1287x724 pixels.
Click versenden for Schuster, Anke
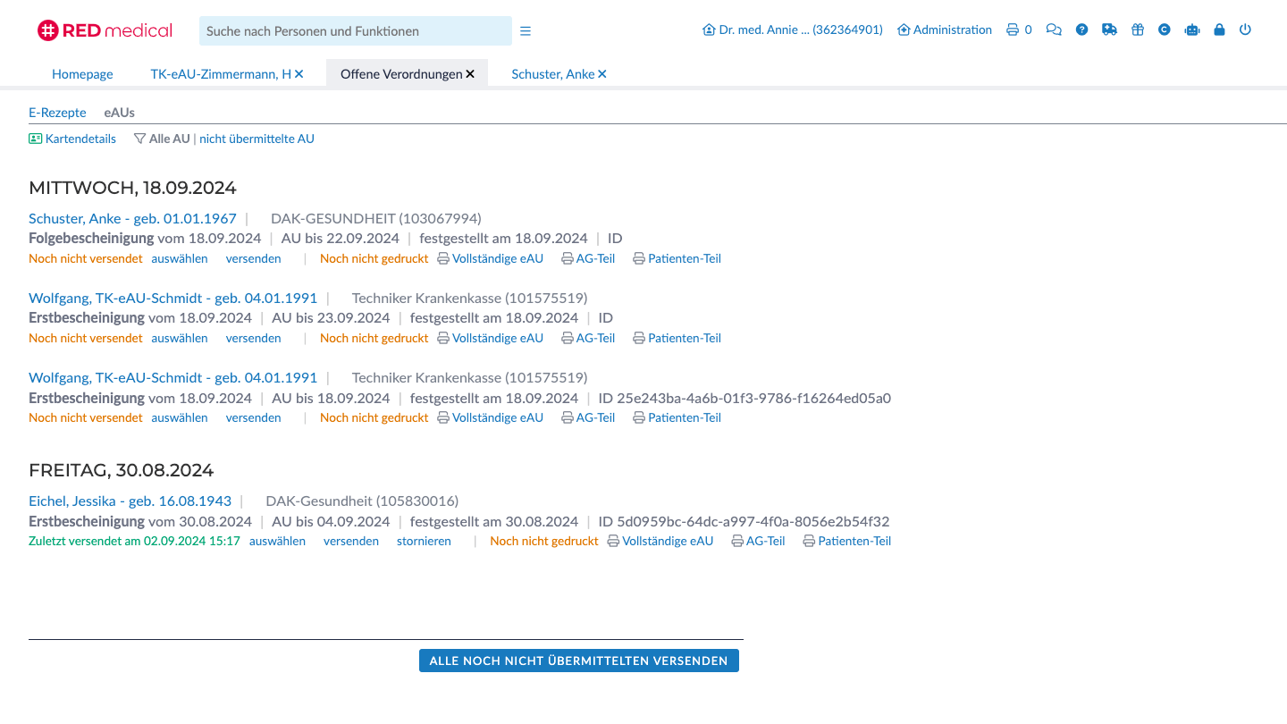[x=253, y=258]
